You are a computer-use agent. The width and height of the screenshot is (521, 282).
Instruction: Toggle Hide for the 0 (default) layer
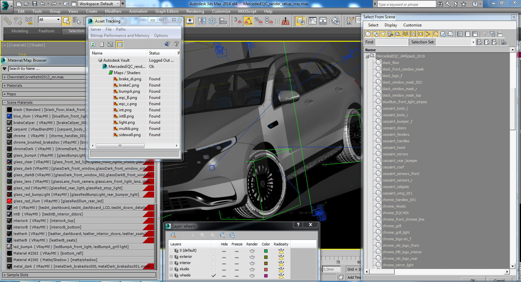pos(224,251)
